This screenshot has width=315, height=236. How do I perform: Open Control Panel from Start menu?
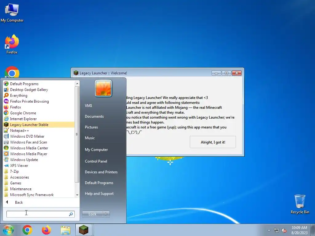click(96, 161)
